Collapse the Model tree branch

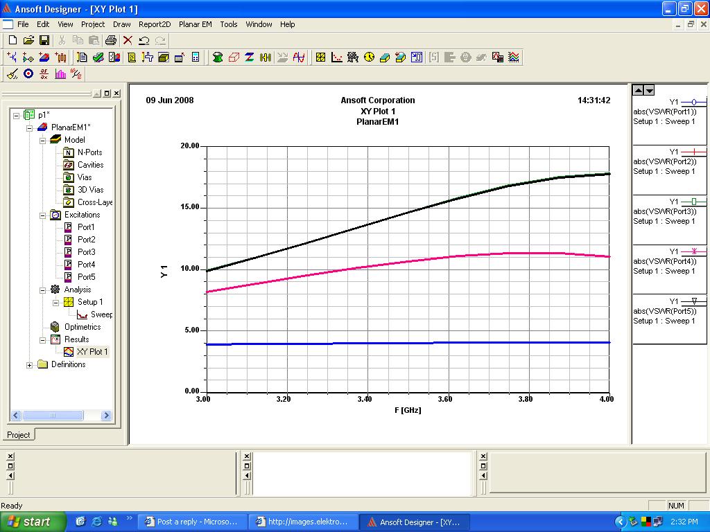[x=42, y=140]
